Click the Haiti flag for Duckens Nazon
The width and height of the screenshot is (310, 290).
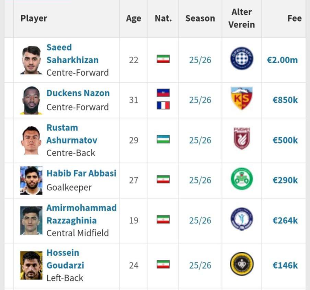point(163,93)
